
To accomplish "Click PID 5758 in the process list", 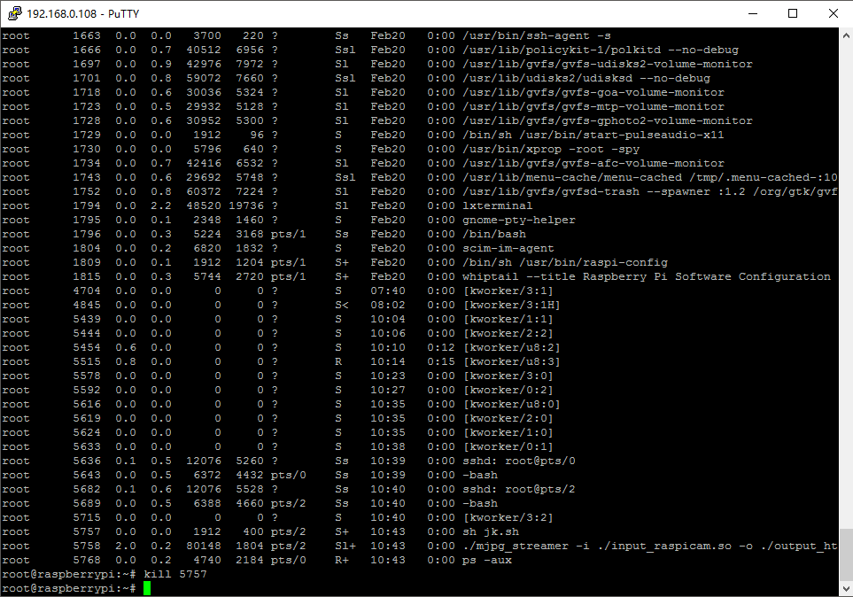I will [x=87, y=546].
